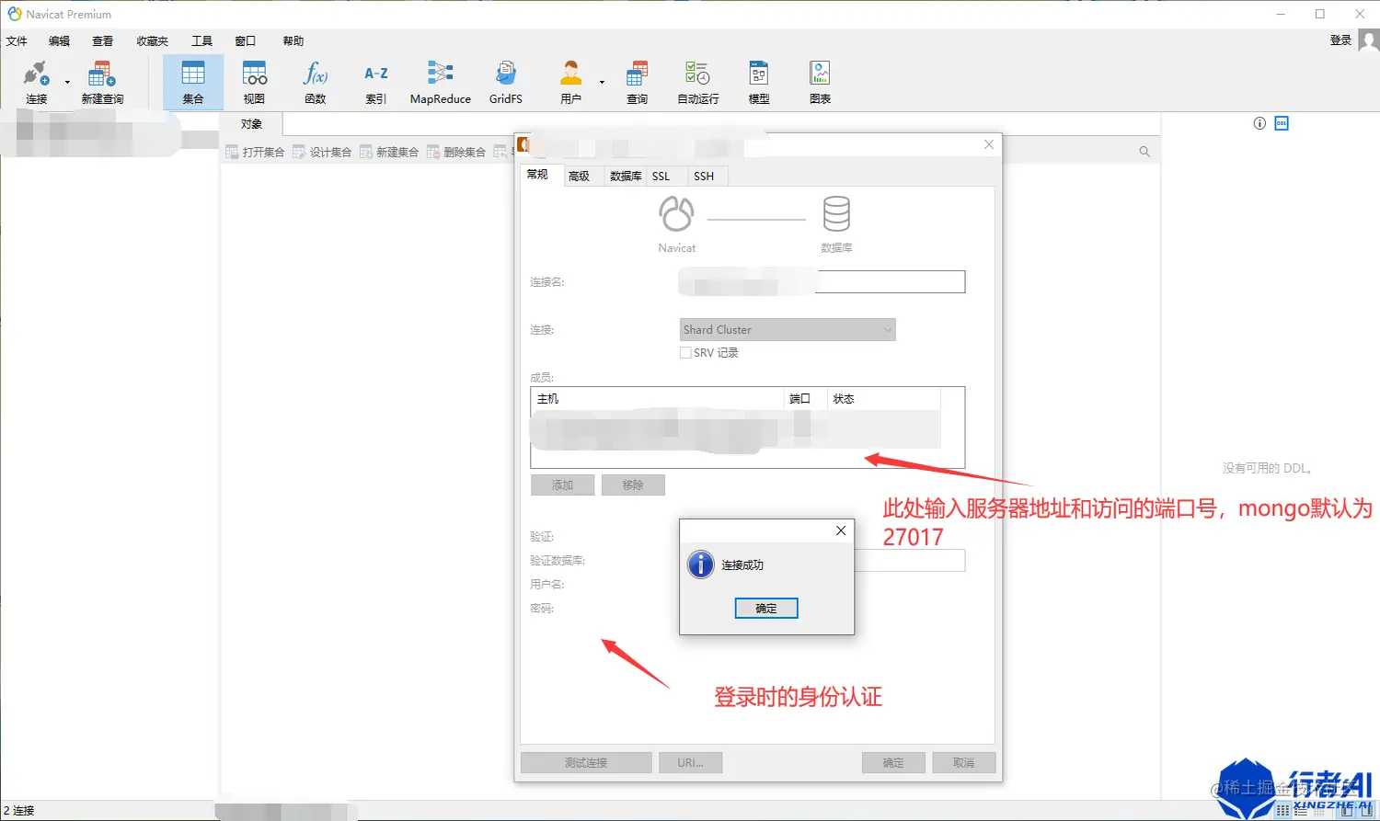This screenshot has width=1380, height=821.
Task: Open the 帮助 menu
Action: [293, 40]
